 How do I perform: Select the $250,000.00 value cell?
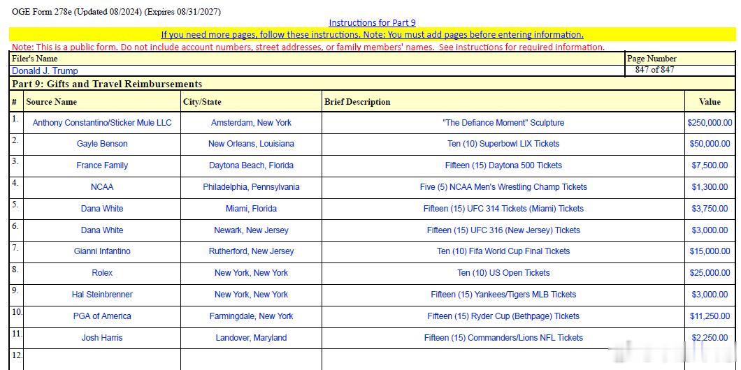point(710,123)
